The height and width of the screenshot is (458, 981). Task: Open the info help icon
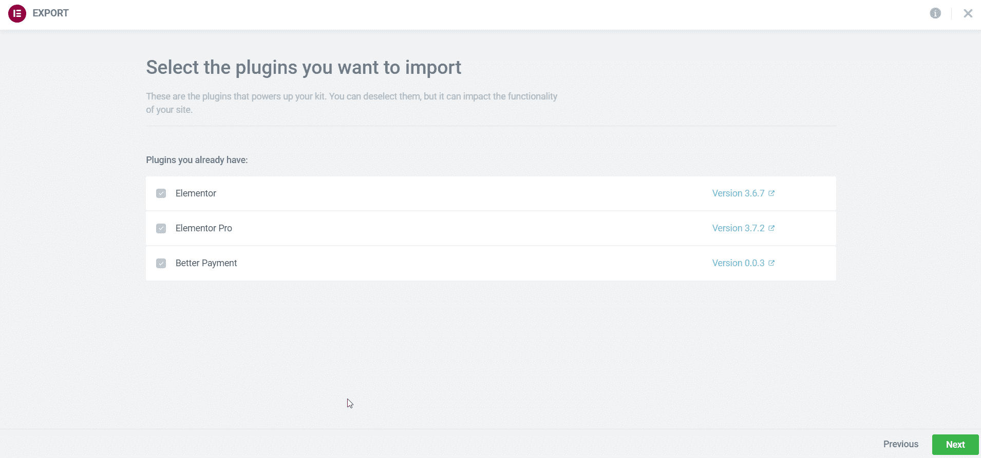[935, 13]
